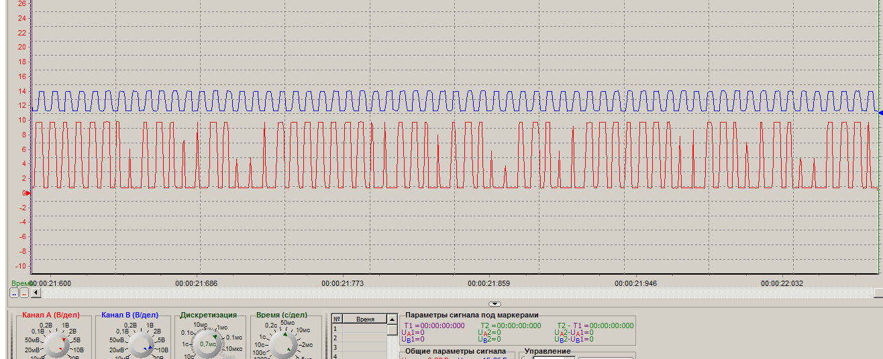Screen dimensions: 883x359
Task: Click the UB1=0 reading
Action: (x=413, y=340)
